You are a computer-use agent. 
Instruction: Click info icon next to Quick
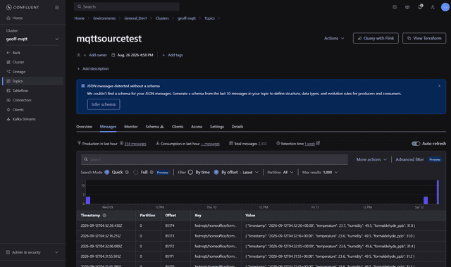127,172
